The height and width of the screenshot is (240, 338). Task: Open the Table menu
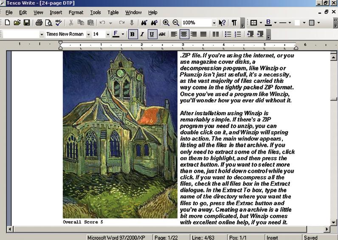pyautogui.click(x=113, y=12)
